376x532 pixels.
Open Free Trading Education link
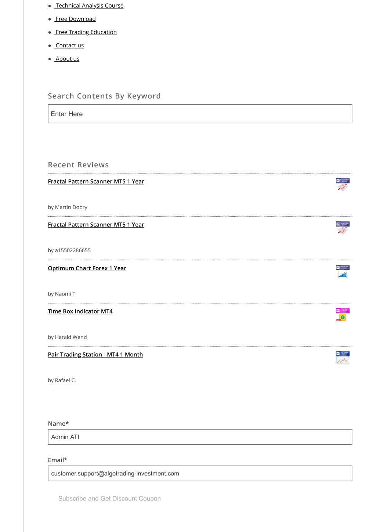tap(86, 32)
